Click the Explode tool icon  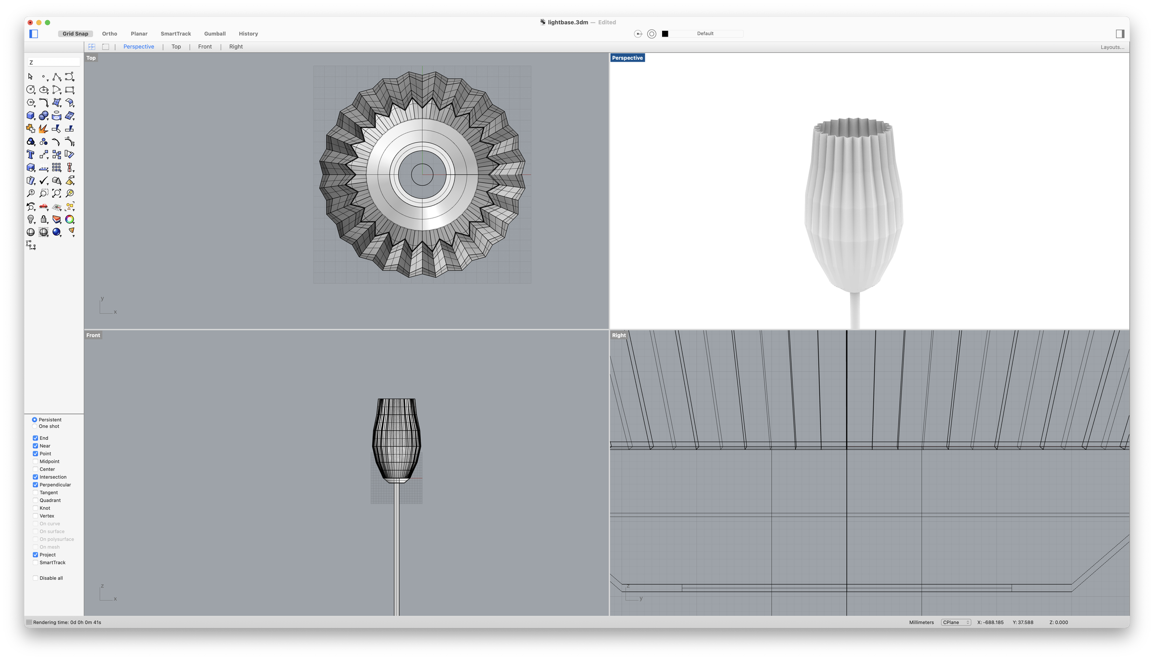(43, 128)
